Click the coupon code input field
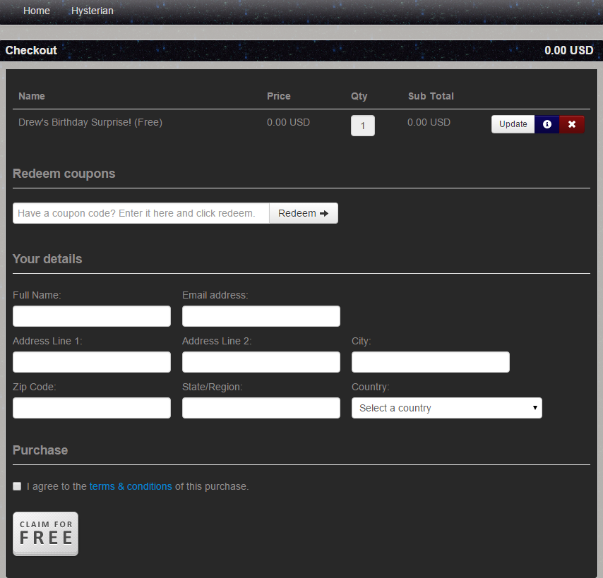The width and height of the screenshot is (603, 578). click(x=141, y=213)
